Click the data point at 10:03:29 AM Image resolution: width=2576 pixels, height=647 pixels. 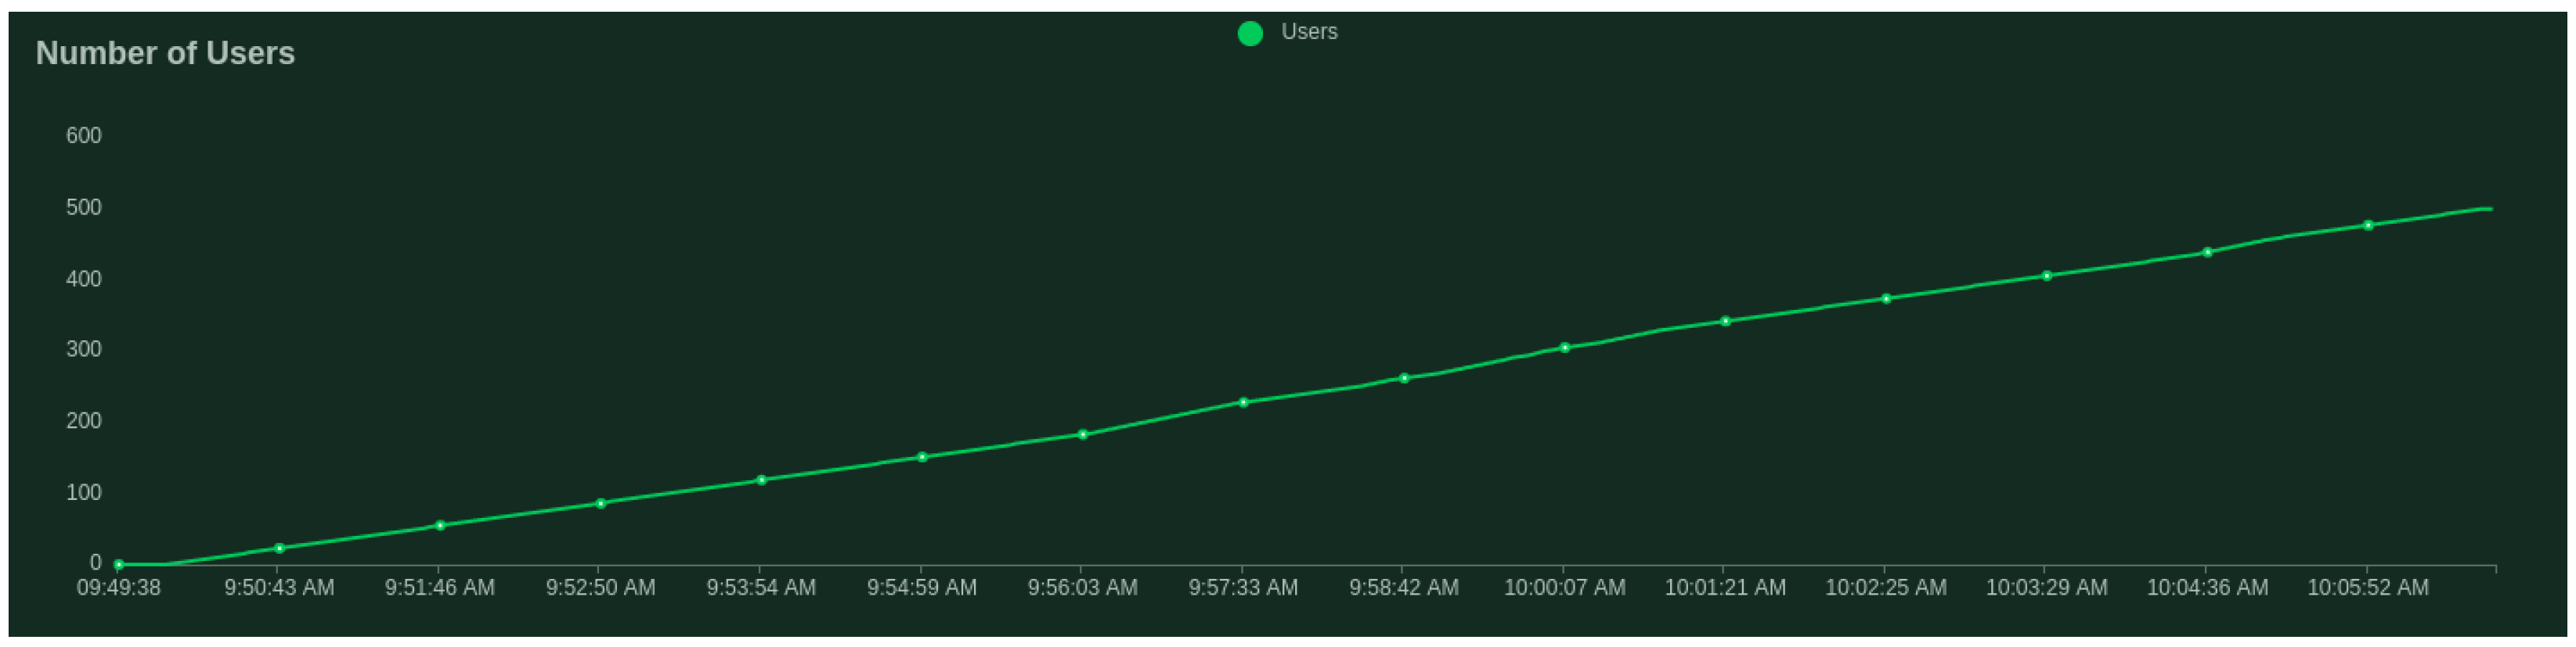(x=2047, y=275)
